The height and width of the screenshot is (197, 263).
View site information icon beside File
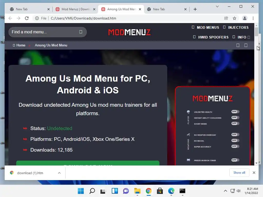[37, 18]
